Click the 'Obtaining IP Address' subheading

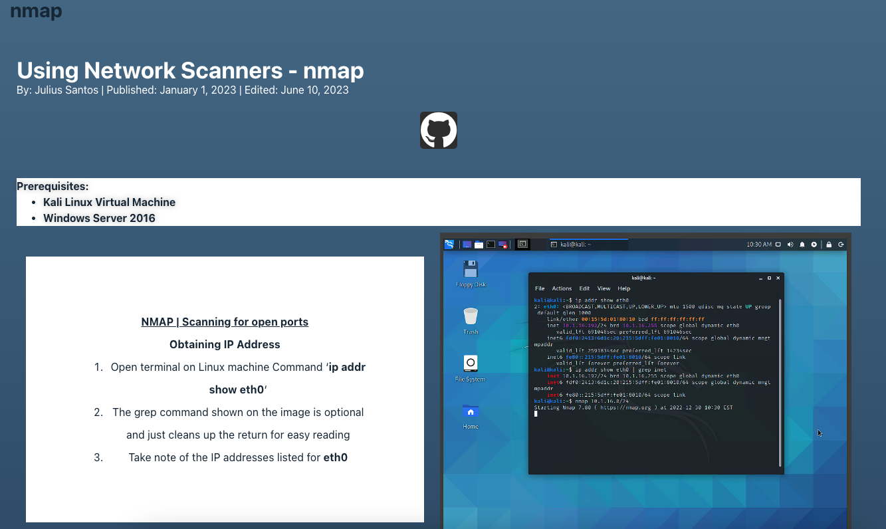tap(225, 344)
